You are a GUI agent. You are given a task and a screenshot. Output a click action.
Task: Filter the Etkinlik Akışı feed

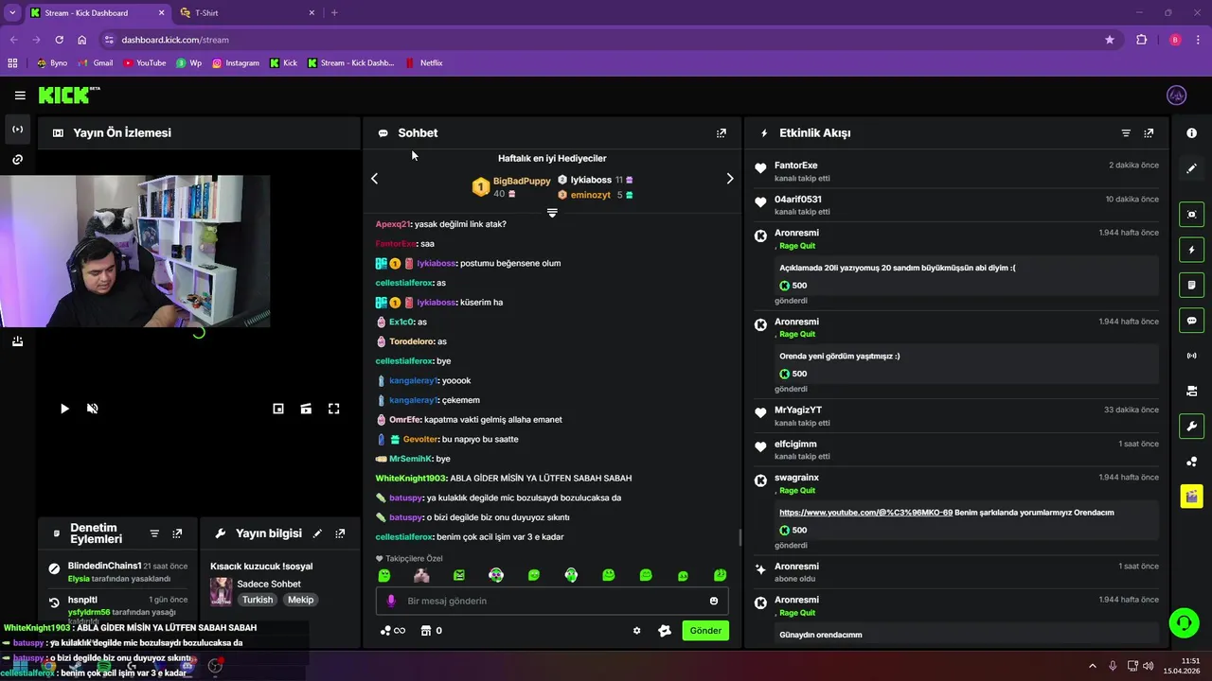point(1126,133)
